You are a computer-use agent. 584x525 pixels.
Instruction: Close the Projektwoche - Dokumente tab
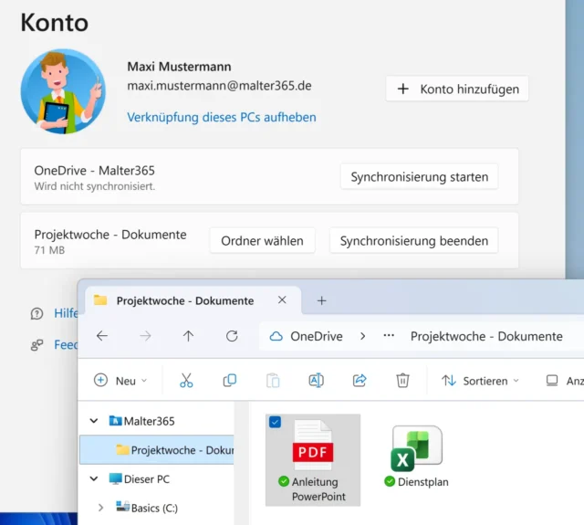coord(282,300)
